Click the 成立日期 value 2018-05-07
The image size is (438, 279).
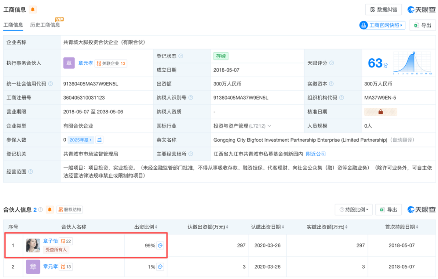click(x=226, y=70)
